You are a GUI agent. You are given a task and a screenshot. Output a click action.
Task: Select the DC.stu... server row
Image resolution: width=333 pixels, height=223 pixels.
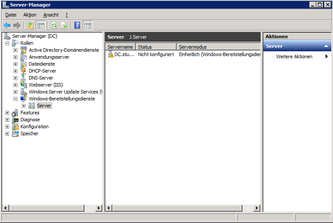tap(183, 54)
